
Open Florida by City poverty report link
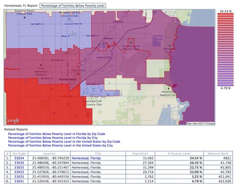coord(53,138)
